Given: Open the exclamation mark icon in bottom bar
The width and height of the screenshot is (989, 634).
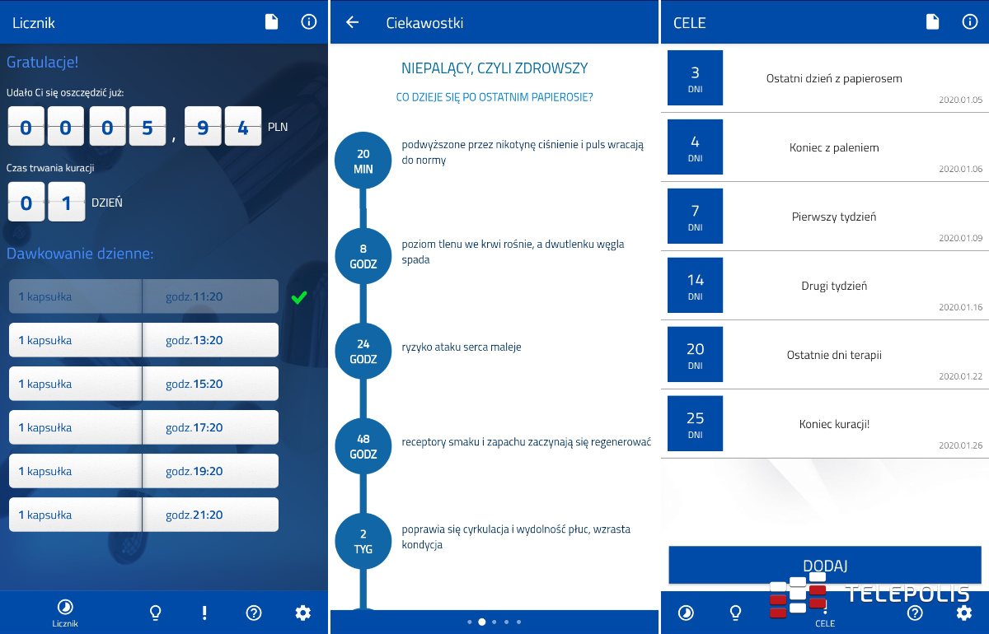Looking at the screenshot, I should (x=204, y=613).
